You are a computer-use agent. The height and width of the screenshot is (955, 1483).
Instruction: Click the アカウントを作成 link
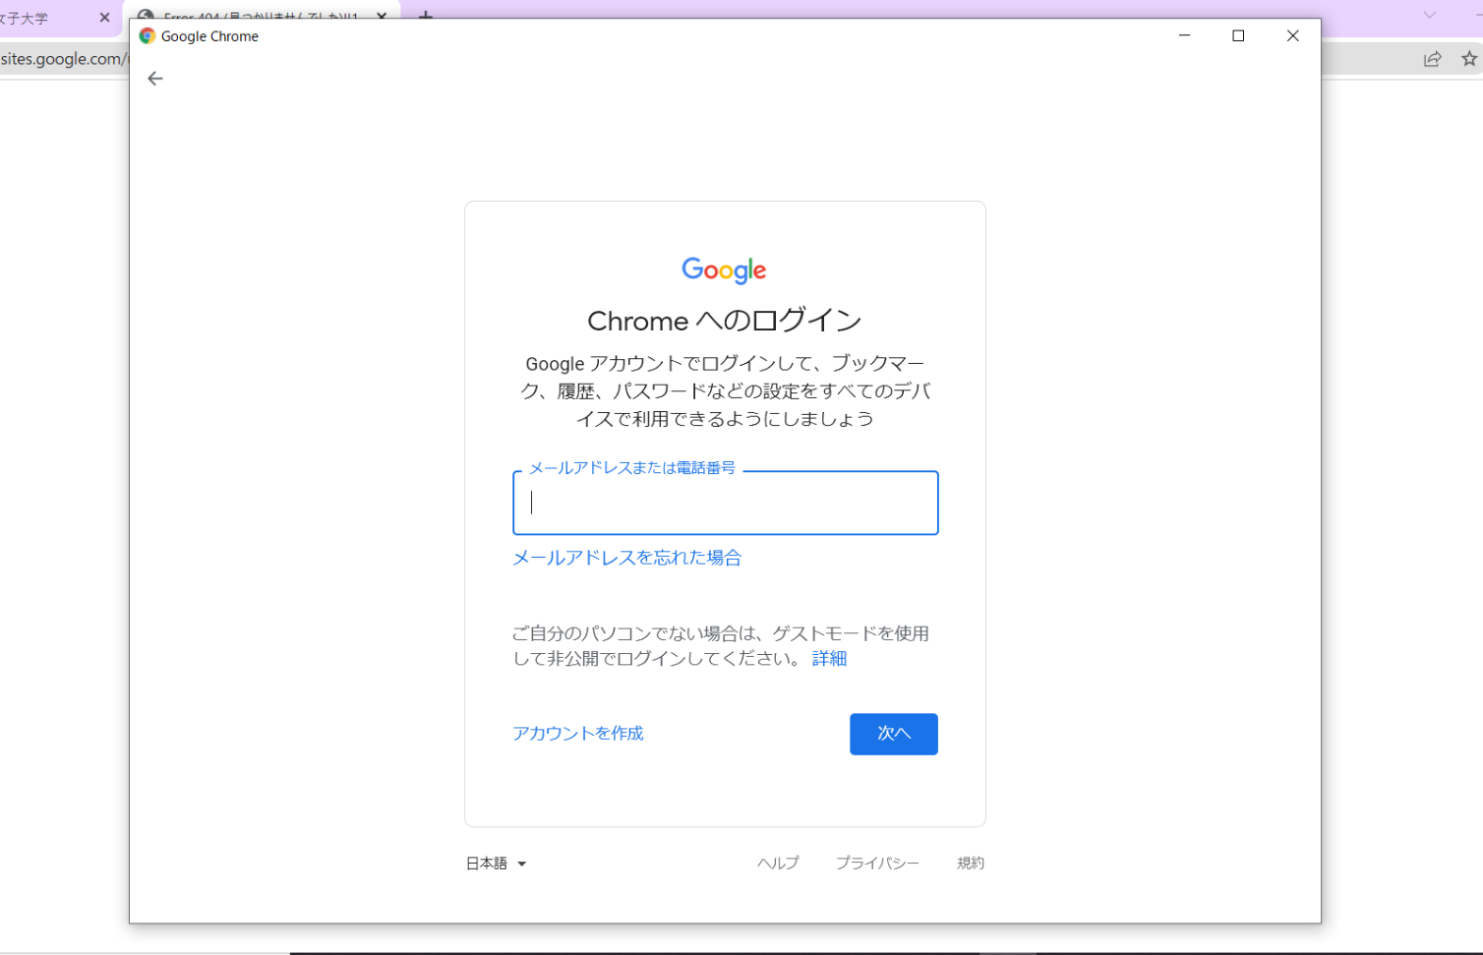tap(578, 734)
